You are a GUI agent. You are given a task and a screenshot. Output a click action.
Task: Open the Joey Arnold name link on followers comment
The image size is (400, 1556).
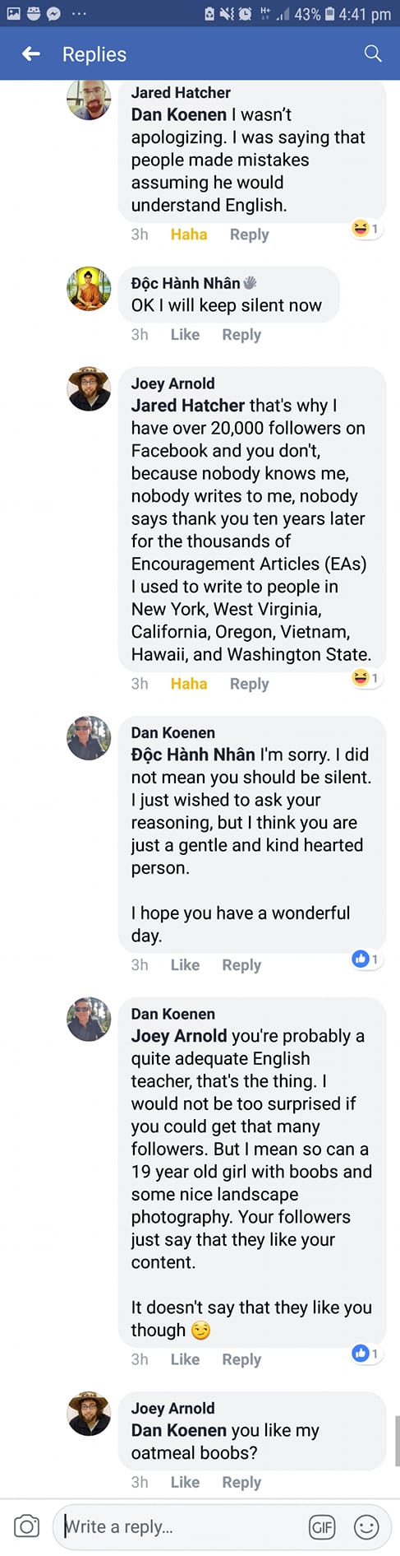172,383
